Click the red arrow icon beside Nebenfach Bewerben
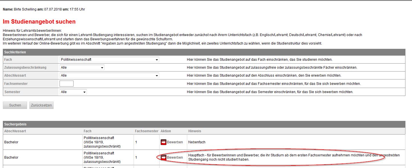The width and height of the screenshot is (412, 168). click(163, 142)
